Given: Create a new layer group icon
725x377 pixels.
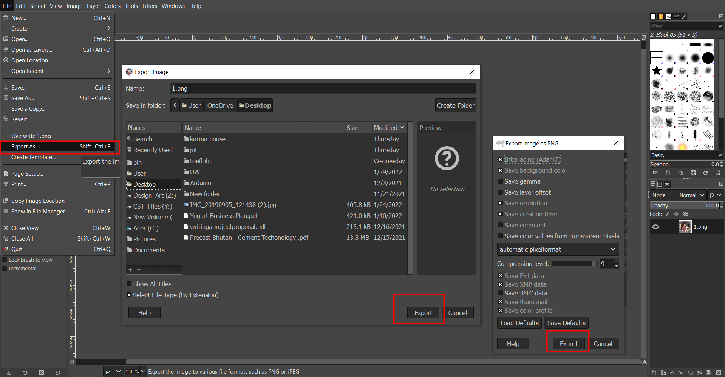Looking at the screenshot, I should click(x=663, y=372).
